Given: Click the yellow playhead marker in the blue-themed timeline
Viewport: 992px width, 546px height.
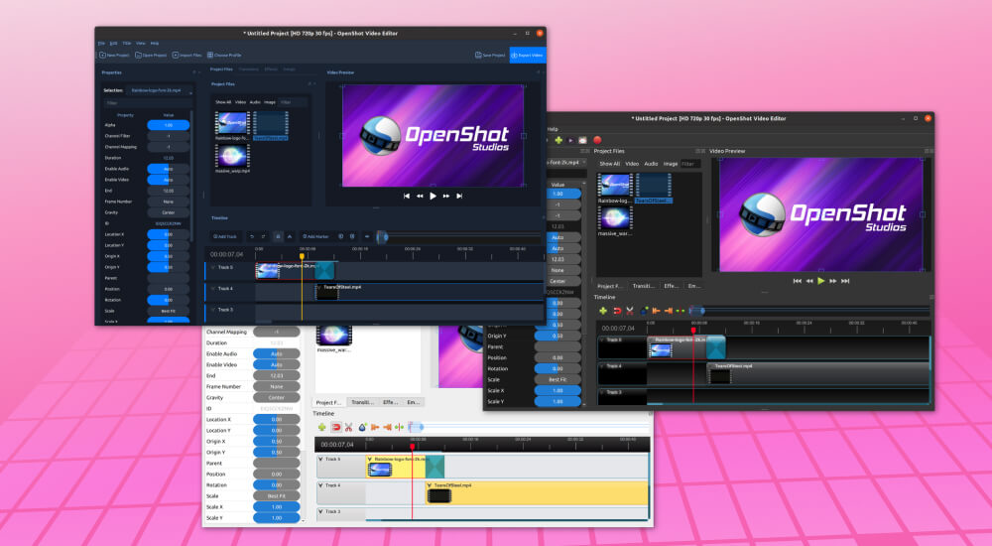Looking at the screenshot, I should pos(302,256).
